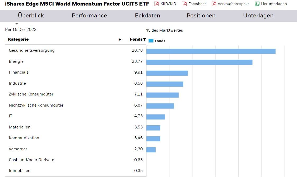Click the 8,58 value
Screen dimensions: 297x182
(x=138, y=83)
